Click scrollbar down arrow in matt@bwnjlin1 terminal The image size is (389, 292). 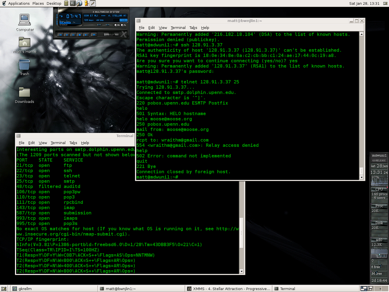point(361,177)
